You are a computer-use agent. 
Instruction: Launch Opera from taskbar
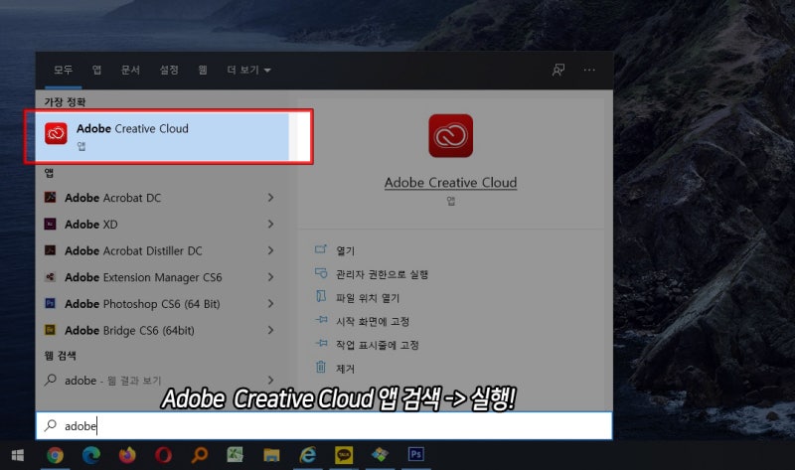tap(163, 455)
